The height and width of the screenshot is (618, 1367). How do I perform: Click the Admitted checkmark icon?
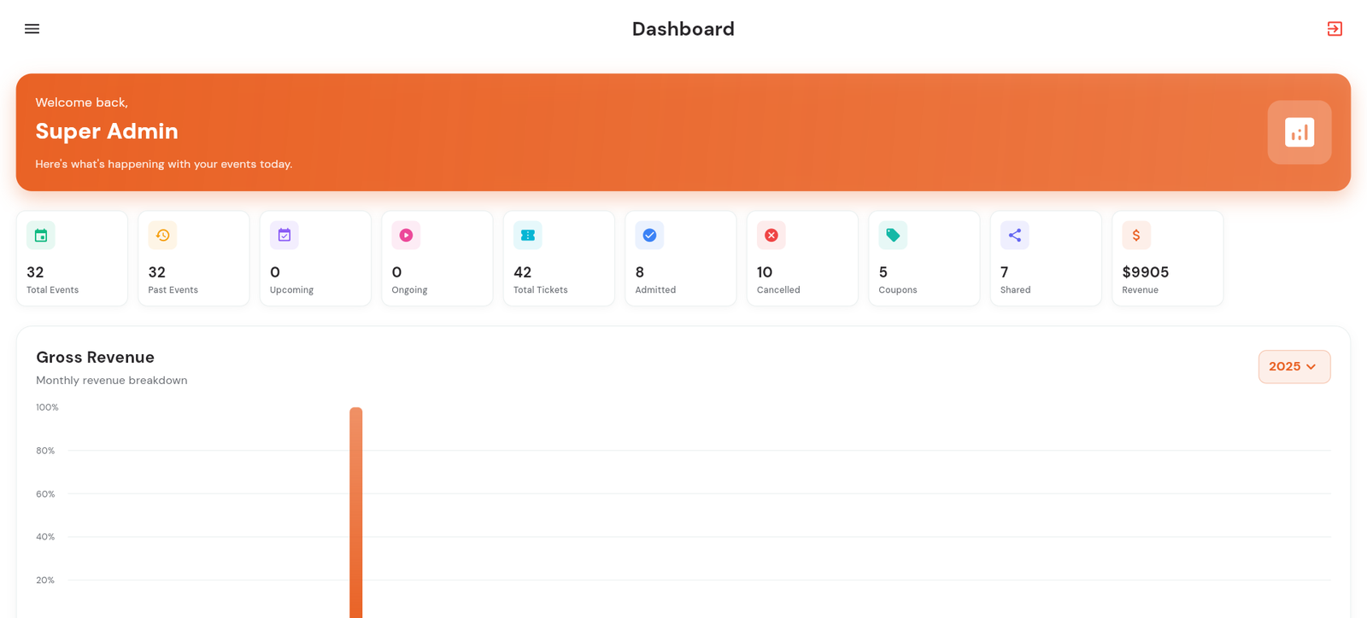click(649, 236)
